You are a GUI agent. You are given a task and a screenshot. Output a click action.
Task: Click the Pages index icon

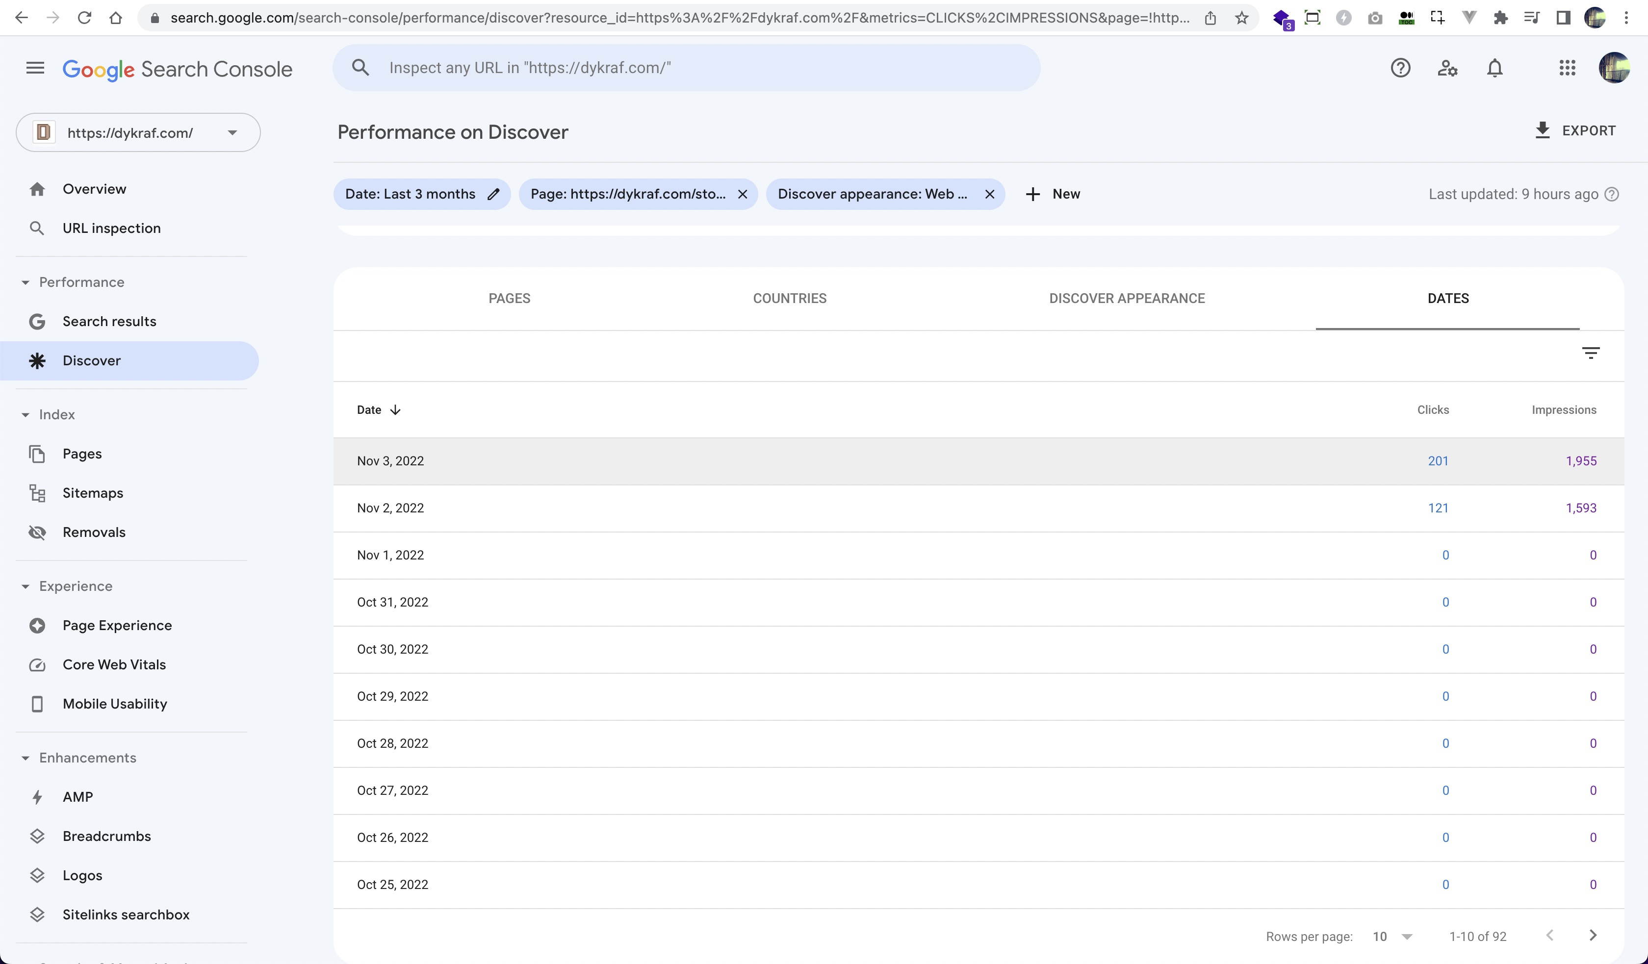click(37, 453)
